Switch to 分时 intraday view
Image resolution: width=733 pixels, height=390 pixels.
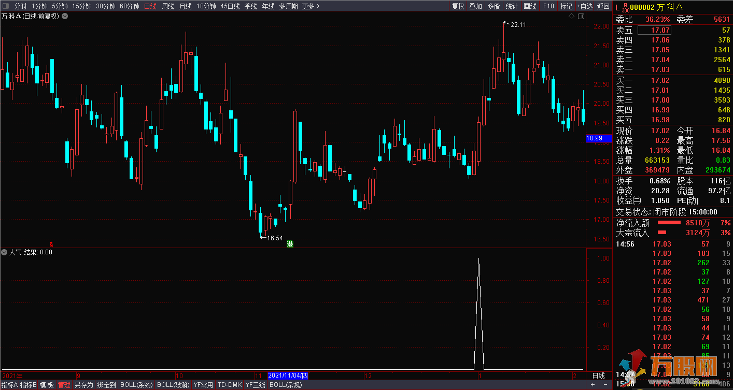[20, 6]
